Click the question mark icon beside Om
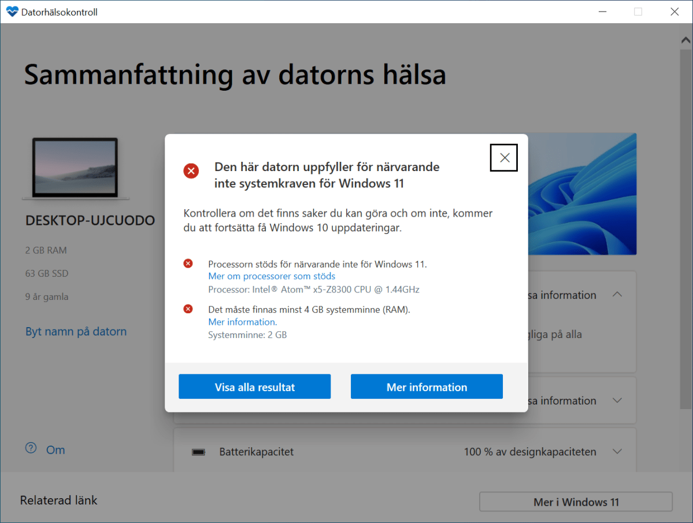This screenshot has width=693, height=523. (31, 449)
